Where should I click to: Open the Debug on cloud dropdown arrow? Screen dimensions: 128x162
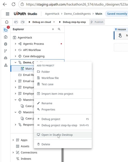point(54,22)
